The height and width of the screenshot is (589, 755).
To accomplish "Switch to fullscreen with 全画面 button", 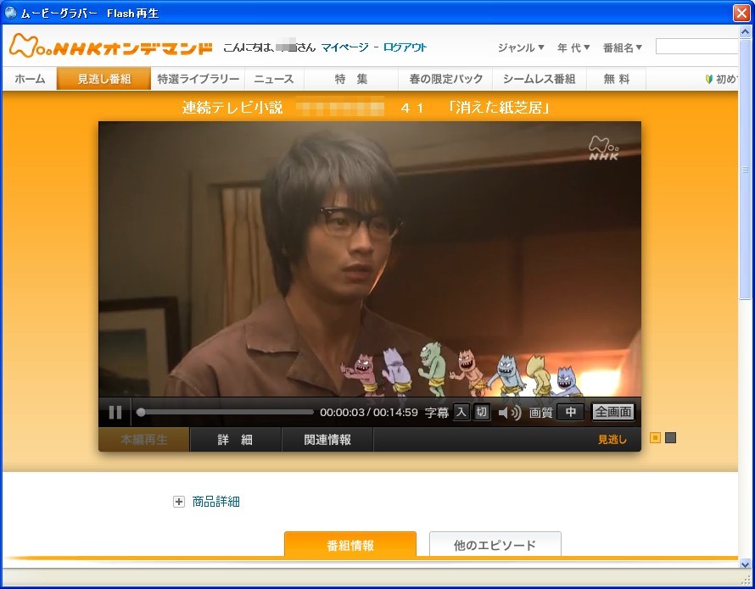I will tap(613, 412).
